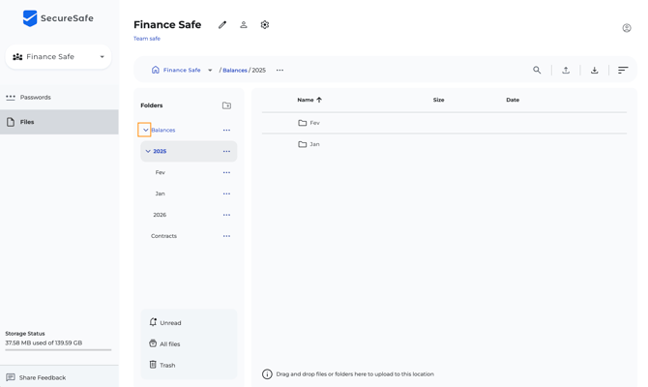Open more options for Fev tree folder

226,172
